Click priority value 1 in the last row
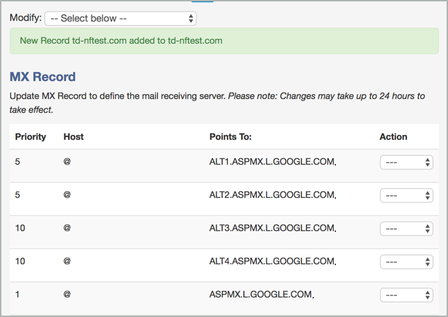 18,294
